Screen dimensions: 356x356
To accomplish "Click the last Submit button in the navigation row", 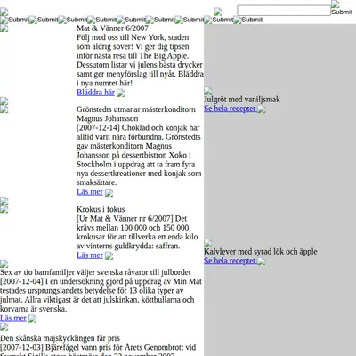I will coord(248,20).
